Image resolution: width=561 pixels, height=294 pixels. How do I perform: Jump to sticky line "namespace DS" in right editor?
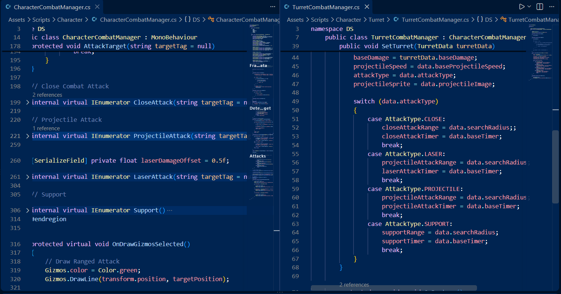[x=332, y=29]
